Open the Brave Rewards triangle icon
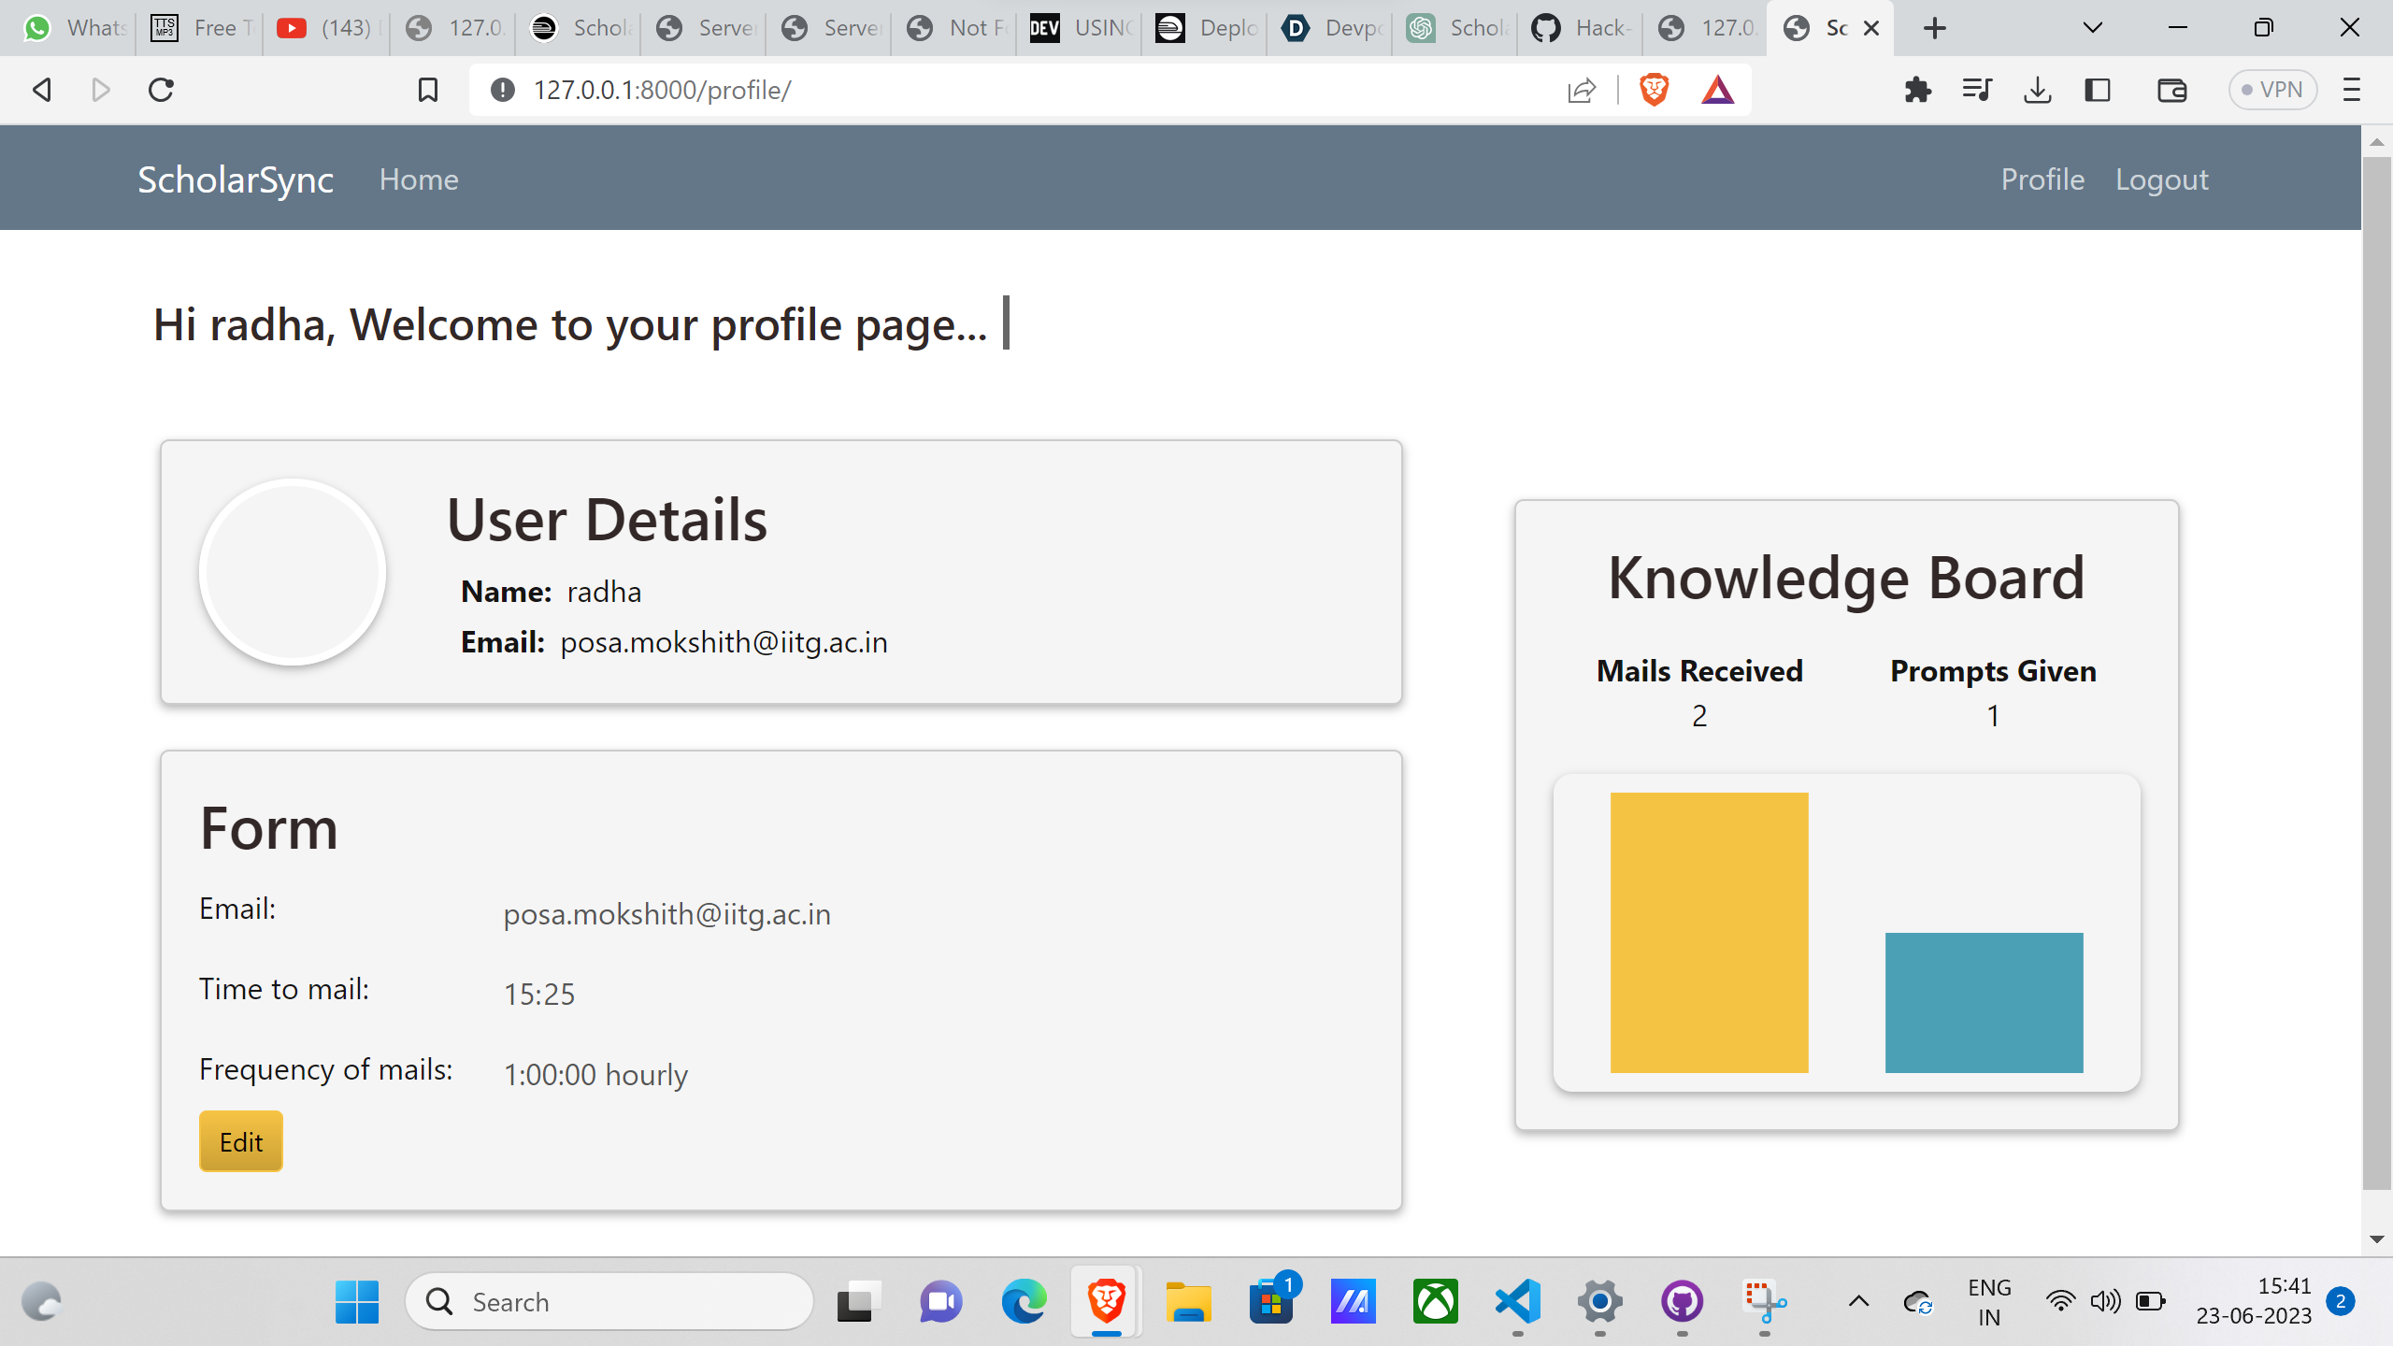The image size is (2393, 1346). click(1717, 90)
